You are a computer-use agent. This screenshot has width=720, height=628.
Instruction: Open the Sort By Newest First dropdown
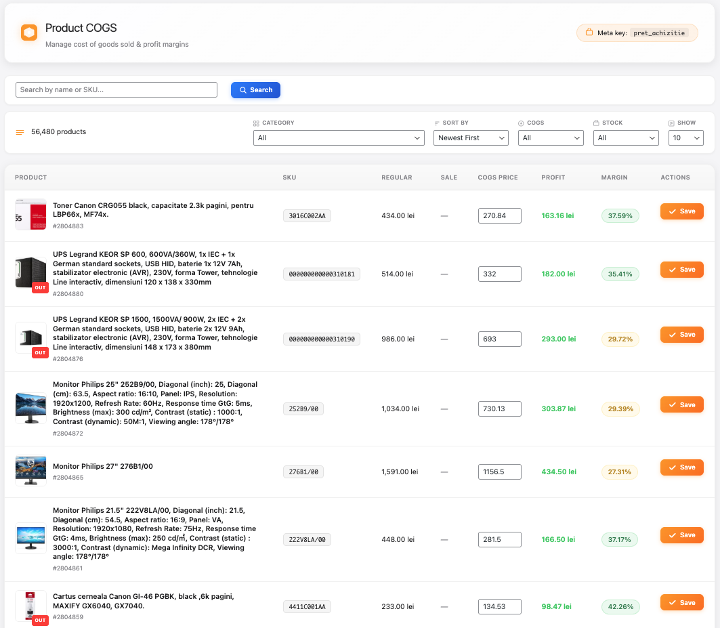[x=471, y=138]
